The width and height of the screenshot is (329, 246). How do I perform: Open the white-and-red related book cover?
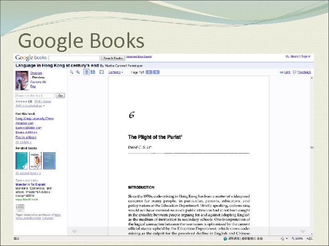tap(35, 161)
